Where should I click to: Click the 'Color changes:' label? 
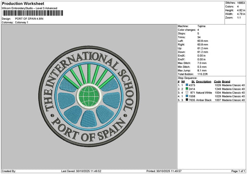(187, 30)
